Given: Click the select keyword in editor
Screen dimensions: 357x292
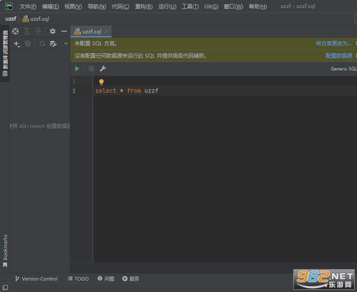Looking at the screenshot, I should click(x=106, y=91).
